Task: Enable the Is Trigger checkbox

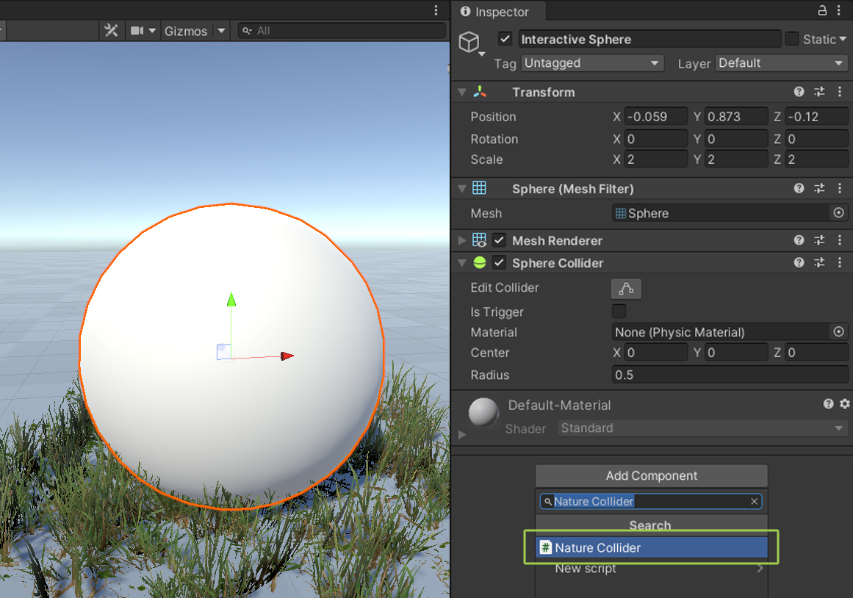Action: [x=619, y=311]
